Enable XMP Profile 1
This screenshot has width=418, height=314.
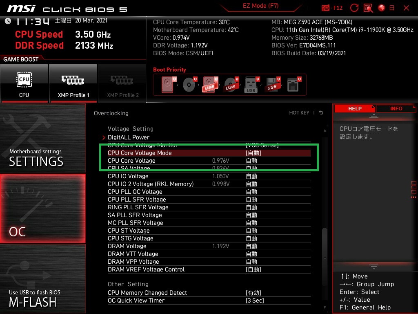73,83
